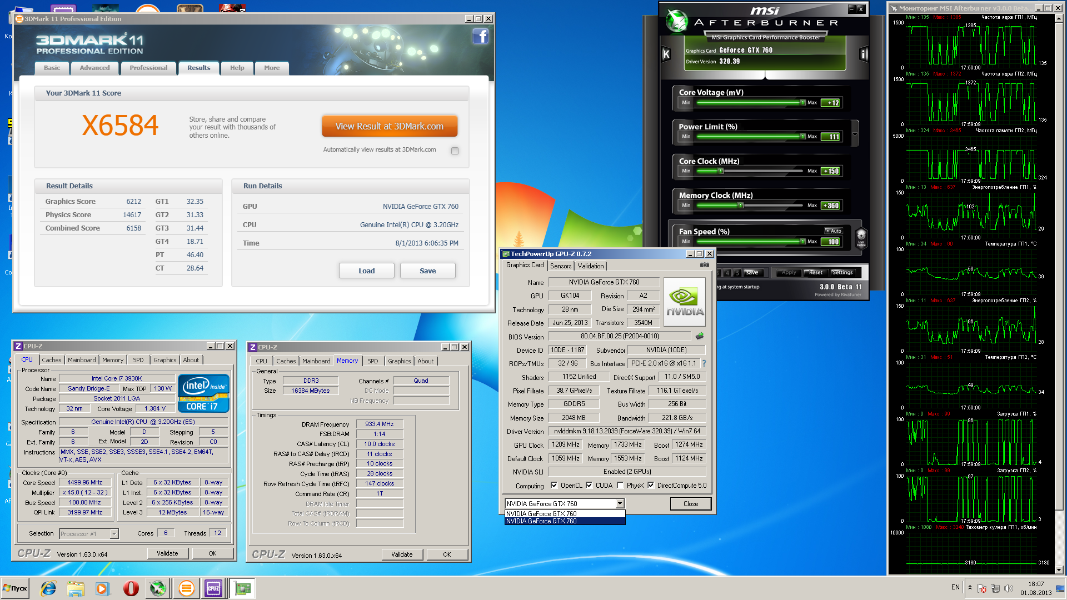Image resolution: width=1067 pixels, height=600 pixels.
Task: Click OK in the CPU-Z Memory window
Action: click(447, 554)
